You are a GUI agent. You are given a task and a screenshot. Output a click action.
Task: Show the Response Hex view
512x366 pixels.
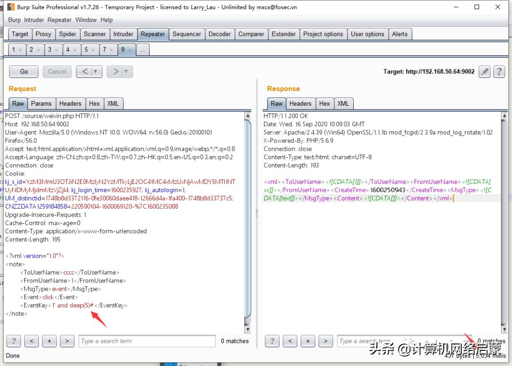(325, 103)
